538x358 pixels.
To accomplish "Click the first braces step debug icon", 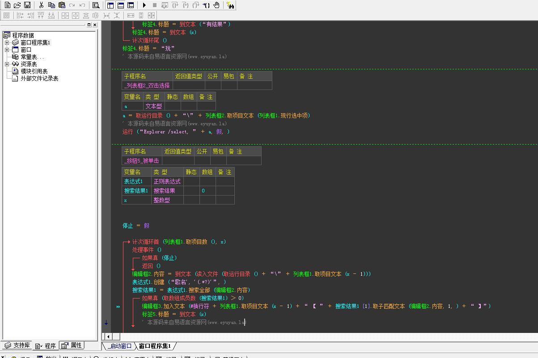I will click(175, 5).
